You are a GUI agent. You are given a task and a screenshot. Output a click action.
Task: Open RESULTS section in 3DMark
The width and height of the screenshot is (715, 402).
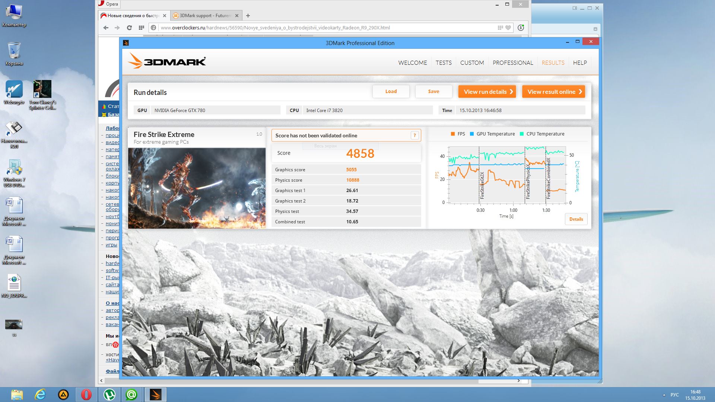[553, 63]
